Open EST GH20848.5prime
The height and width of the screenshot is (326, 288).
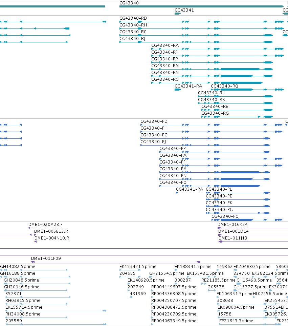pyautogui.click(x=21, y=280)
